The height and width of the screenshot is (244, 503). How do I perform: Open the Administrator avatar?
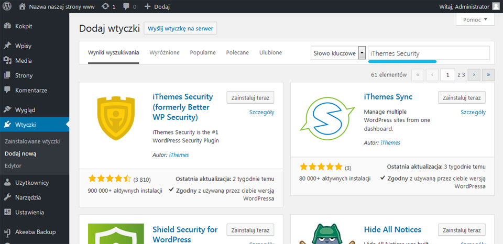pyautogui.click(x=495, y=6)
